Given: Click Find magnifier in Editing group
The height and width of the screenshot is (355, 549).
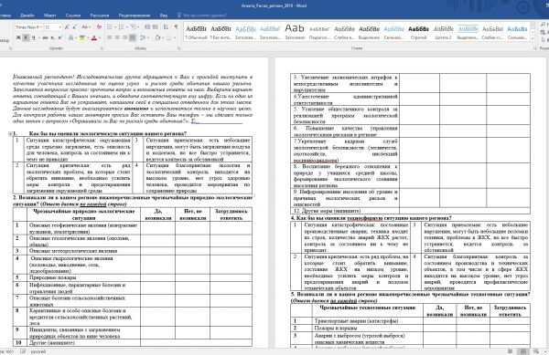Looking at the screenshot, I should [544, 25].
